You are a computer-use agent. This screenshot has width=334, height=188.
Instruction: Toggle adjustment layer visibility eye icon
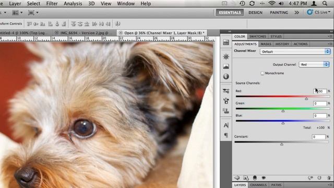tap(264, 178)
